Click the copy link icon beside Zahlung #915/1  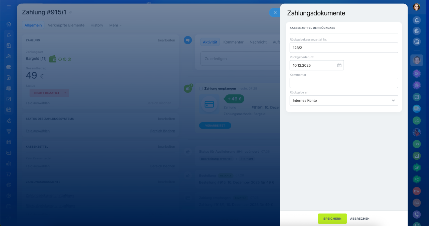pyautogui.click(x=70, y=13)
